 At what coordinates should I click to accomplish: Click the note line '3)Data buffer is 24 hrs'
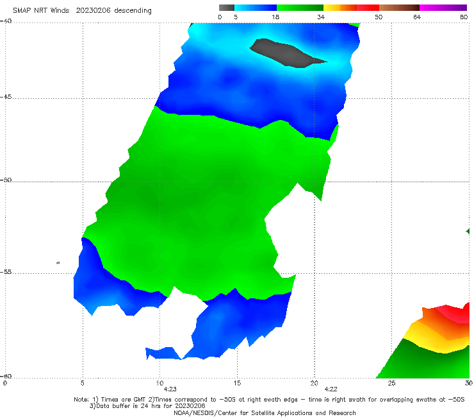147,406
